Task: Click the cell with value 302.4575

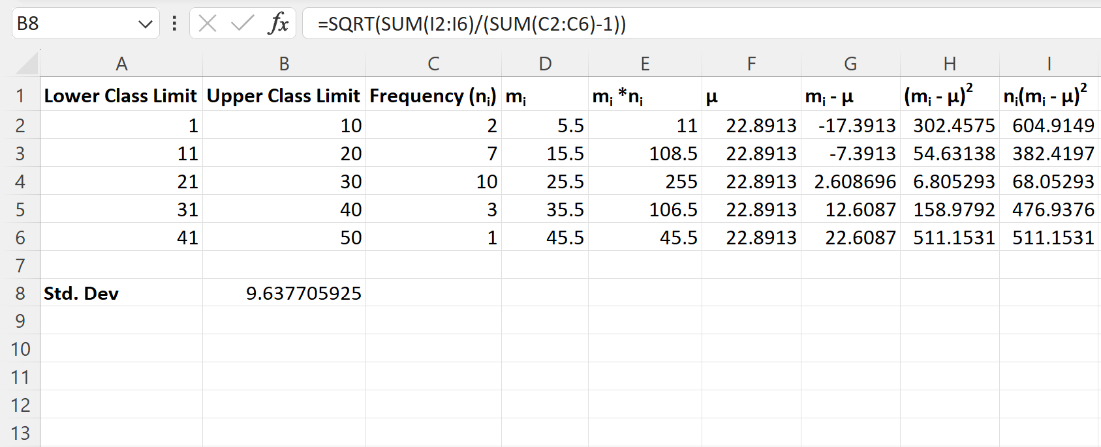Action: tap(950, 125)
